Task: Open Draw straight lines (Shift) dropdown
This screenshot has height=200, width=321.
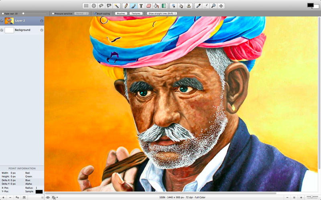Action: click(162, 14)
